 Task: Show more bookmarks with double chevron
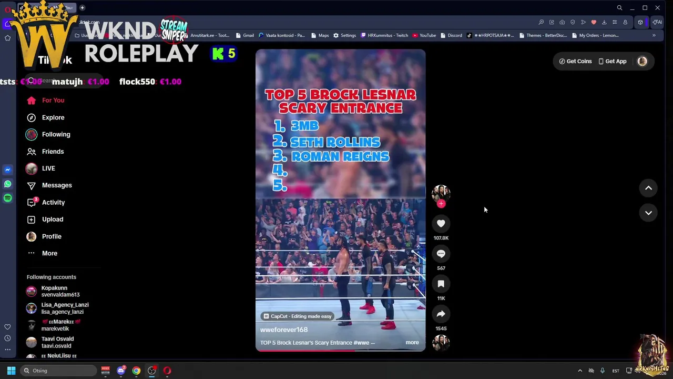[654, 35]
